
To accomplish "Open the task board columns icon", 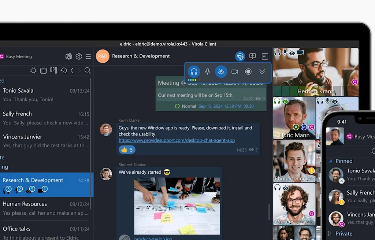I will click(53, 70).
